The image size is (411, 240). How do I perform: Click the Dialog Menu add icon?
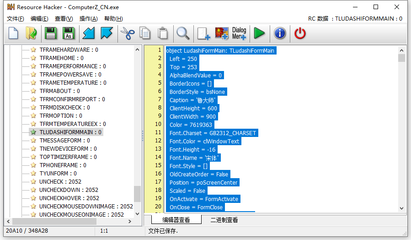[x=239, y=33]
